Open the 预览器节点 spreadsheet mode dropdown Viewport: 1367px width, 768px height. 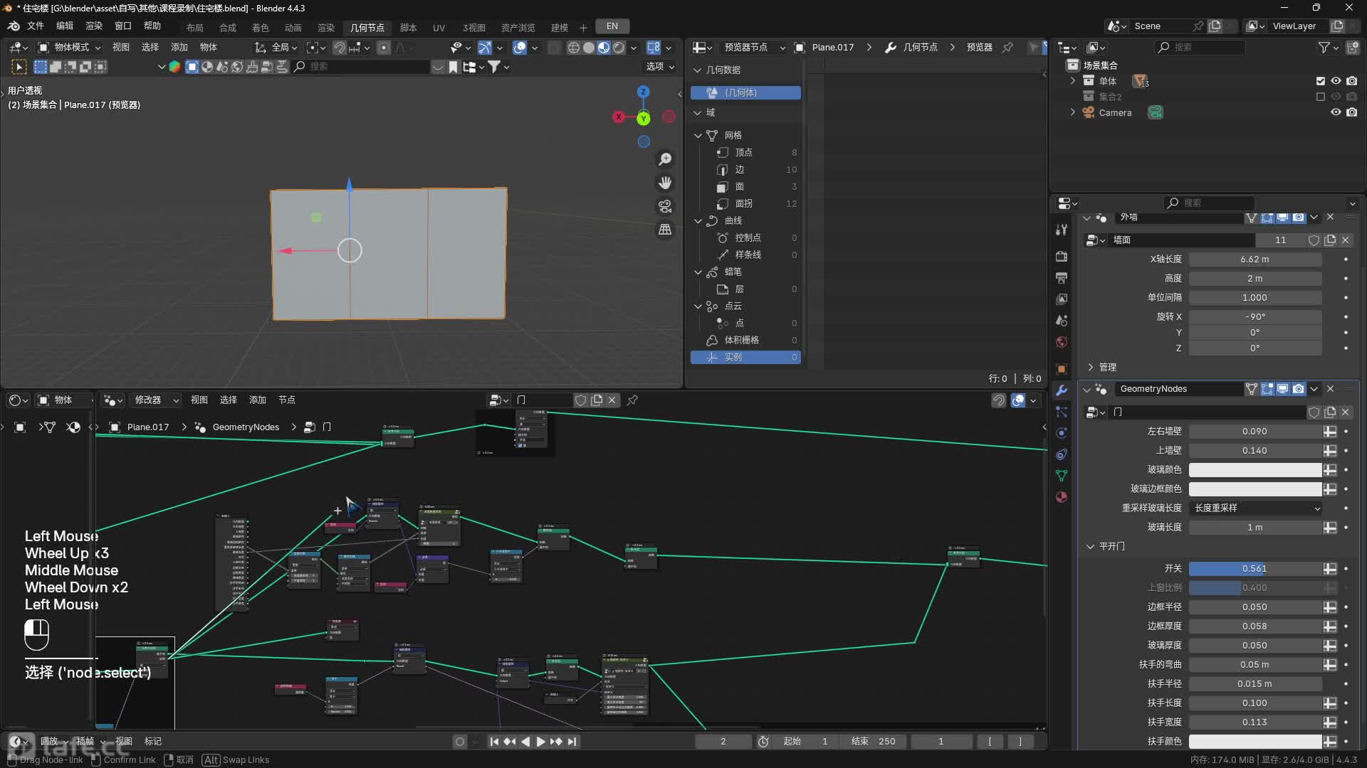(745, 47)
